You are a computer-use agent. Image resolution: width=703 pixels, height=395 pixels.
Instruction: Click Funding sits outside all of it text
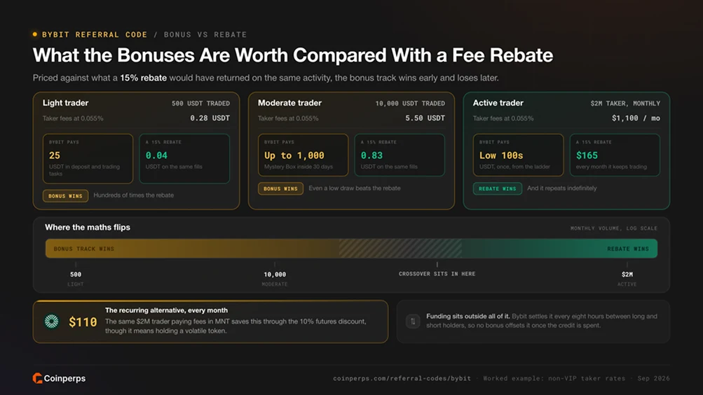[x=467, y=316]
